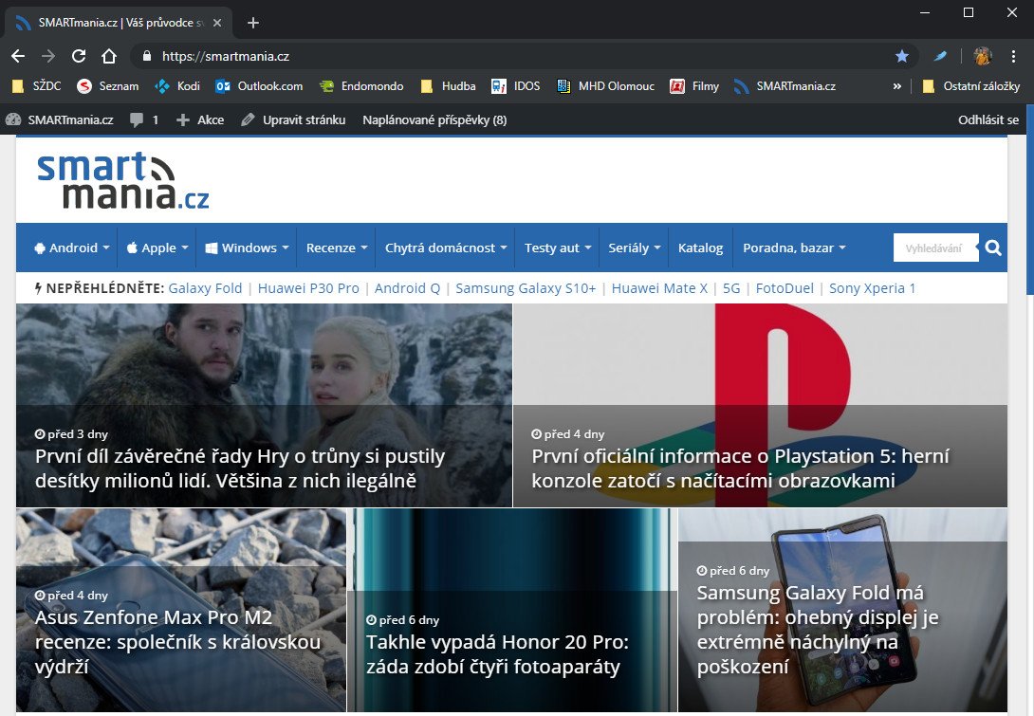This screenshot has width=1034, height=716.
Task: Focus the Vyhledávání search field
Action: click(x=935, y=248)
